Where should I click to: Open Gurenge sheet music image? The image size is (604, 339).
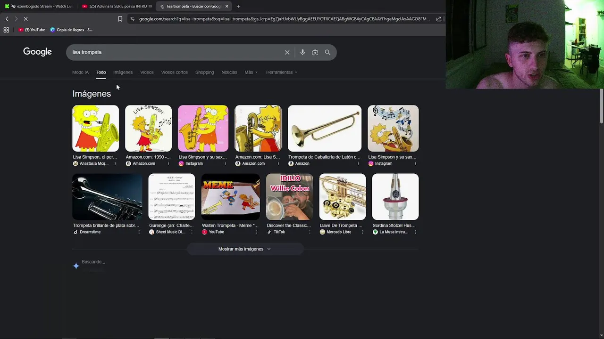click(x=172, y=197)
